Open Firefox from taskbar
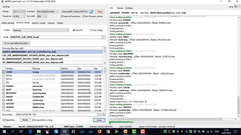 pyautogui.click(x=99, y=132)
